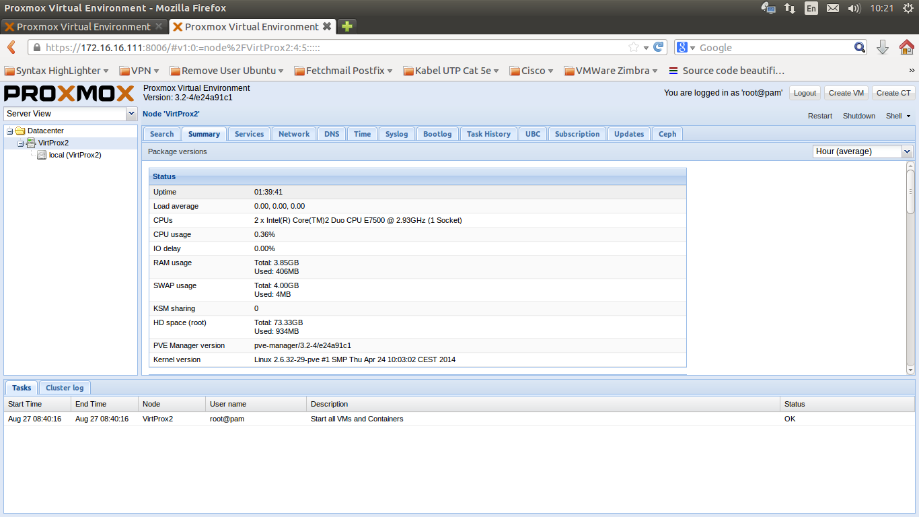The image size is (919, 517).
Task: Sort tasks by the Status column header
Action: (848, 404)
